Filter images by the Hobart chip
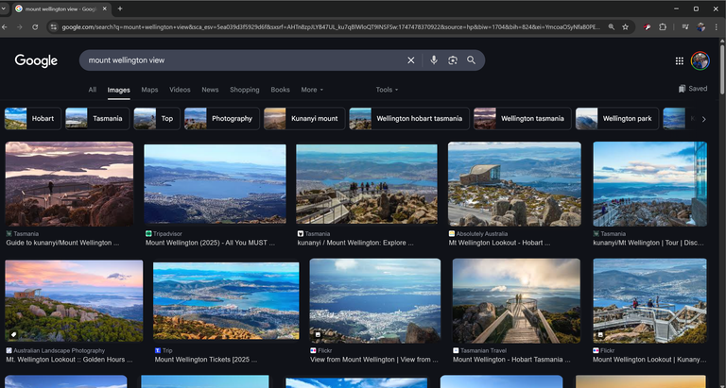Image resolution: width=726 pixels, height=388 pixels. (33, 118)
